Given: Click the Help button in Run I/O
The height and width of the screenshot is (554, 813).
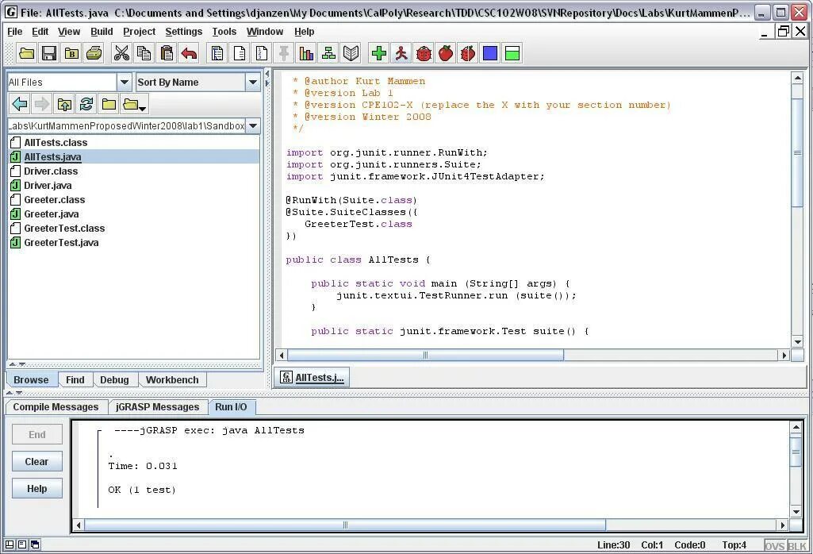Looking at the screenshot, I should [x=36, y=488].
